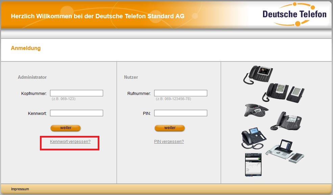
Task: Click the Anmeldung heading
Action: [x=26, y=48]
